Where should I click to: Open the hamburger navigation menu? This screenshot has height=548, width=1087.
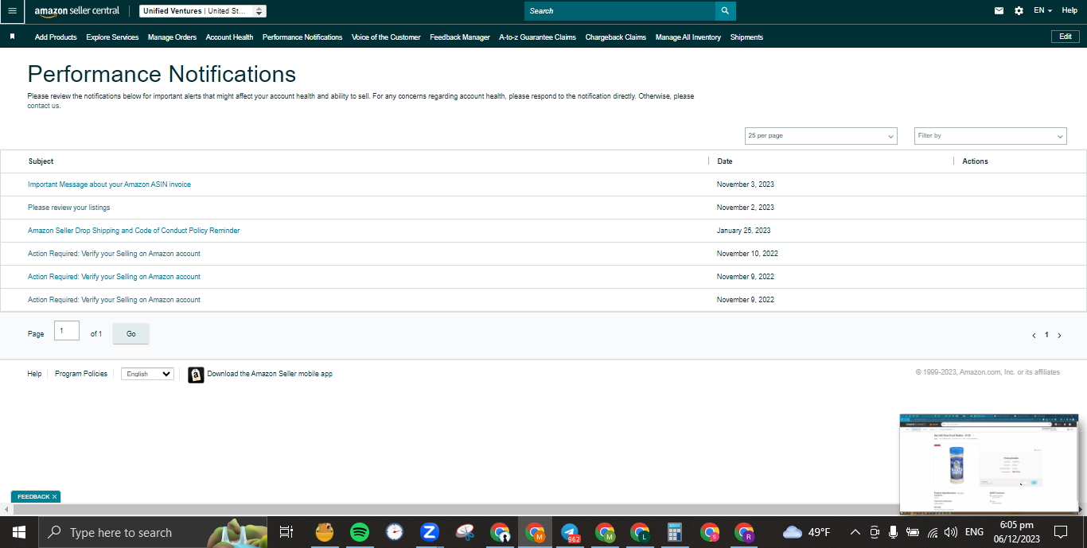pyautogui.click(x=12, y=11)
